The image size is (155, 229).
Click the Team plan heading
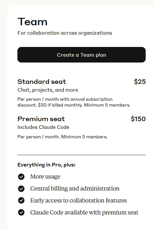pos(33,22)
